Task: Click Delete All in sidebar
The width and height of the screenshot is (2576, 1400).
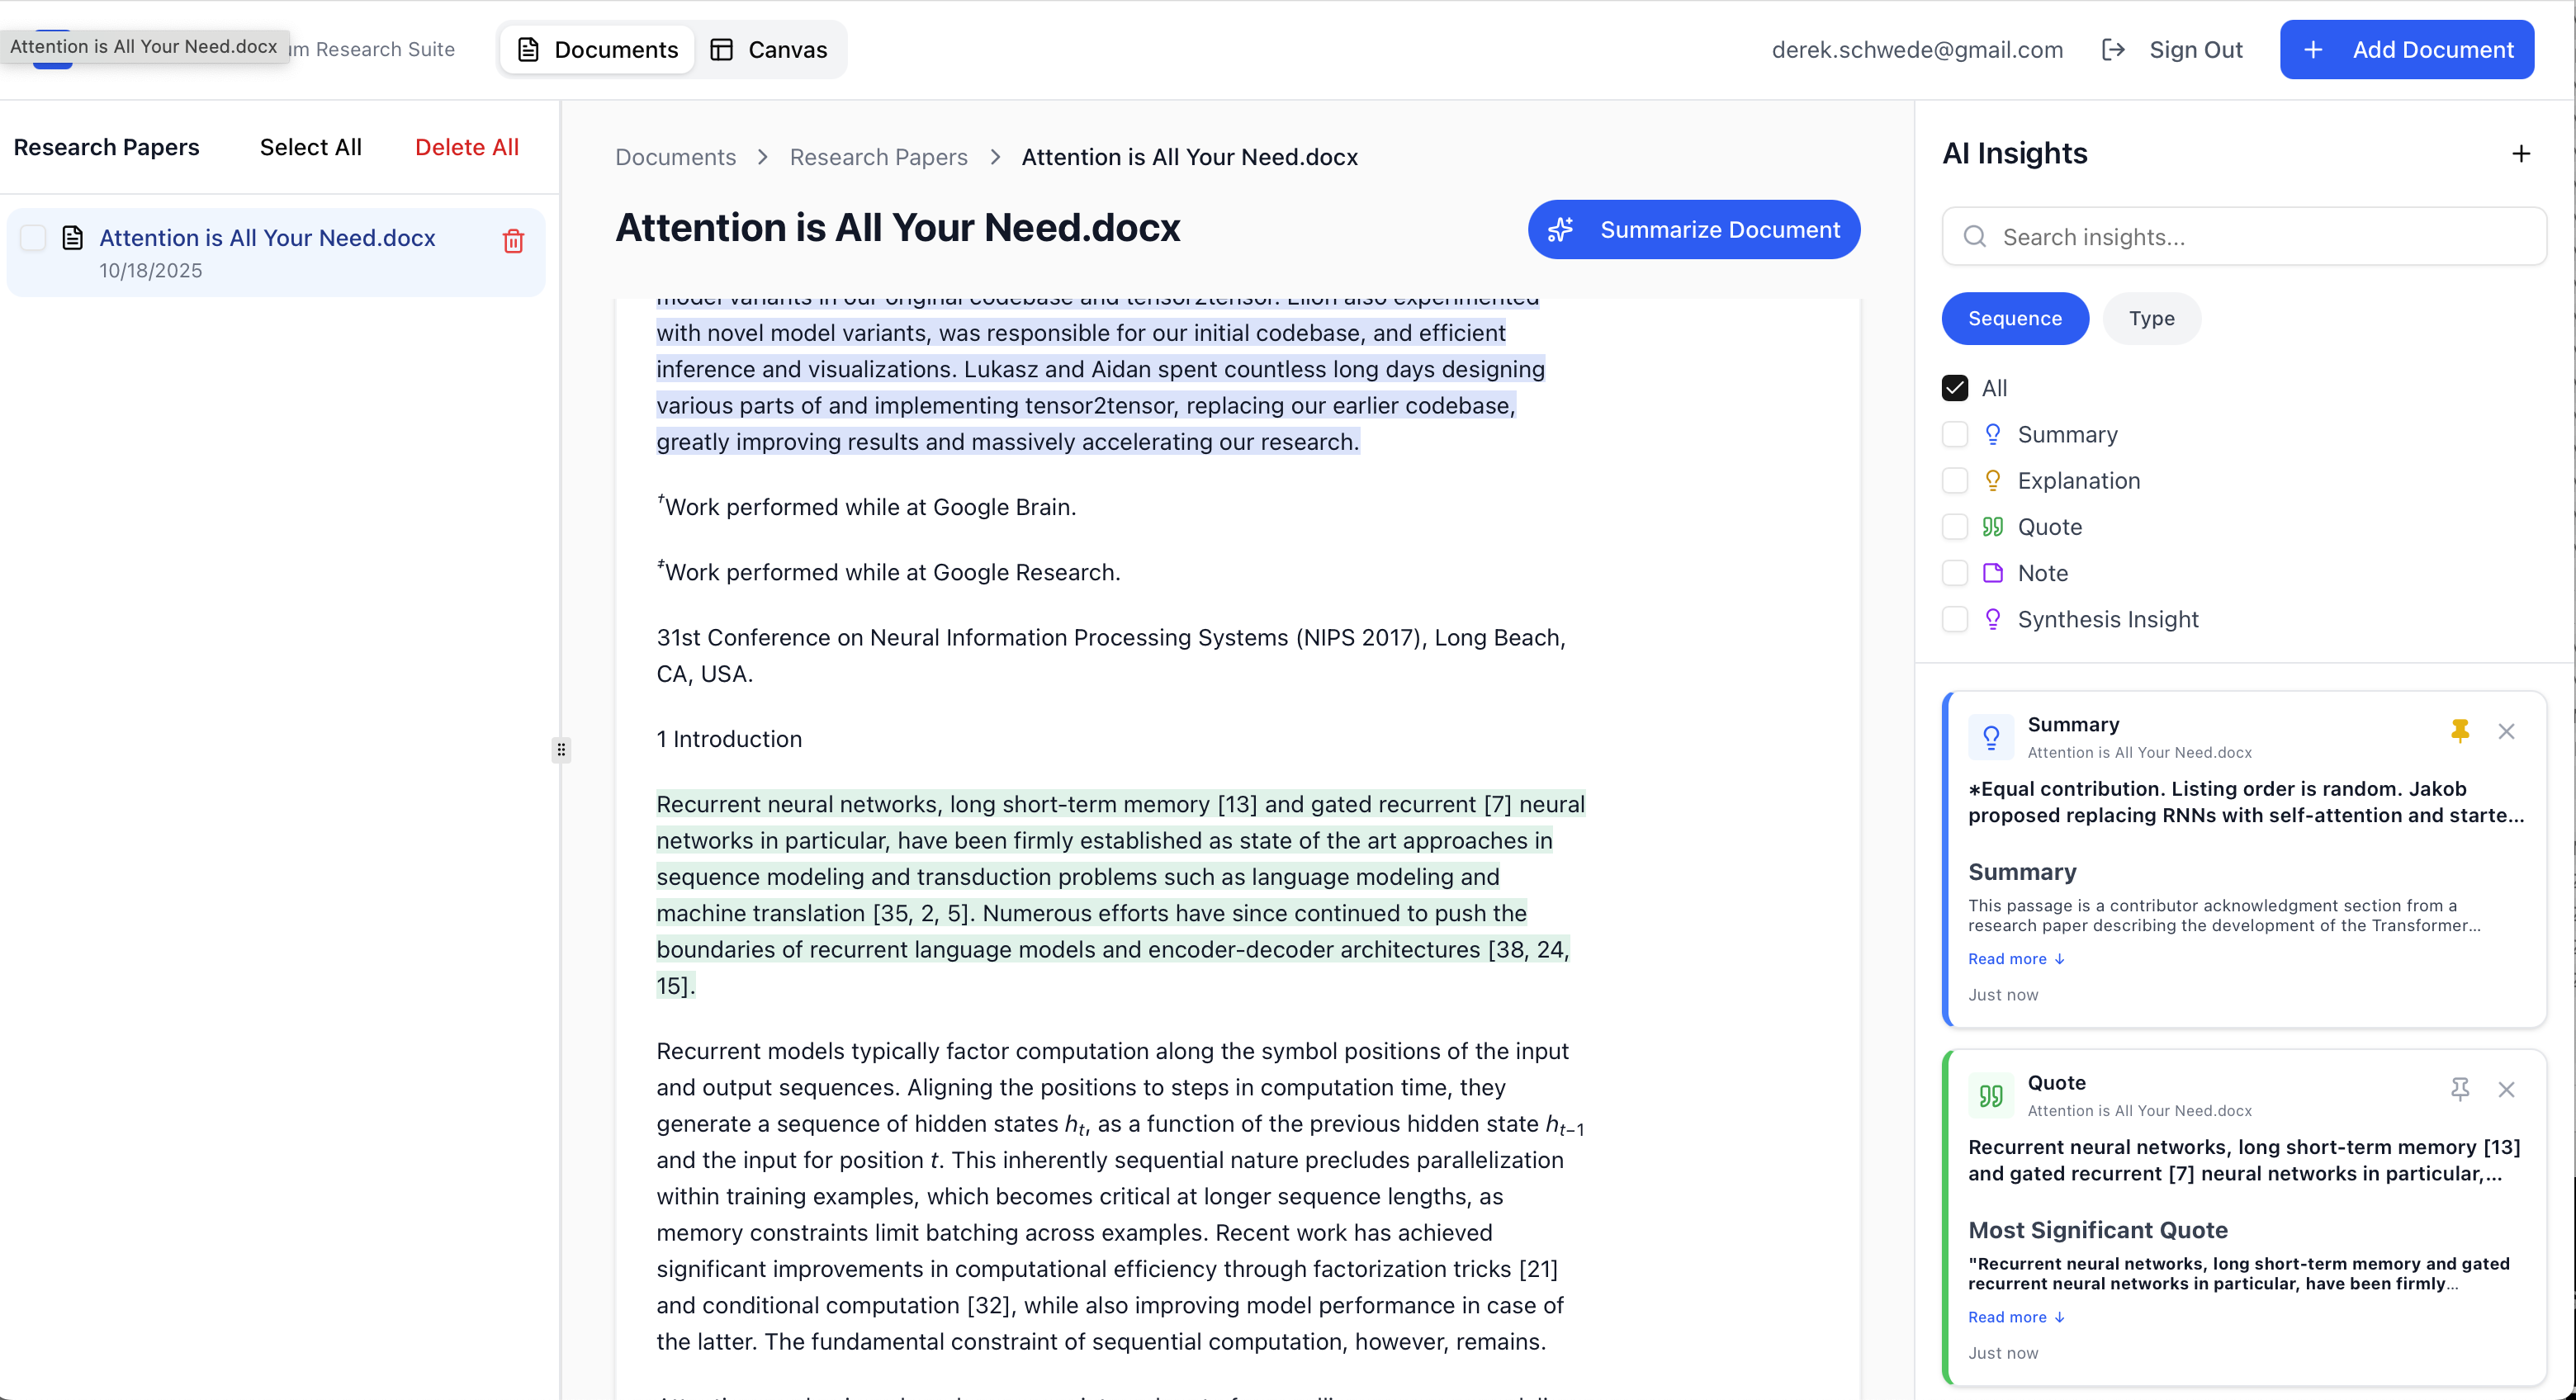Action: [x=466, y=147]
